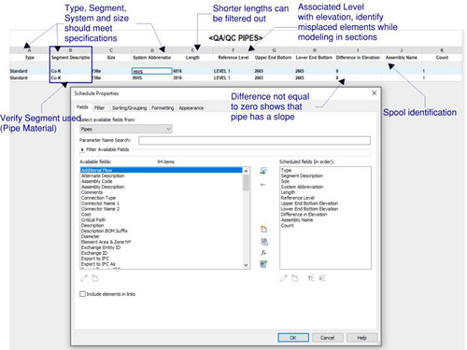Screen dimensions: 467x350
Task: Click the delete icon under Available fields
Action: click(x=95, y=278)
